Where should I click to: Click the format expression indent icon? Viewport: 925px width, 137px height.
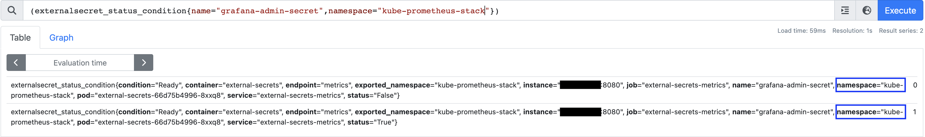click(x=845, y=10)
